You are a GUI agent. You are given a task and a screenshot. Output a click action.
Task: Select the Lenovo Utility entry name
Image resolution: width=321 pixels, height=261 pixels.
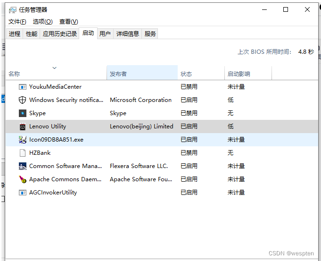[48, 126]
